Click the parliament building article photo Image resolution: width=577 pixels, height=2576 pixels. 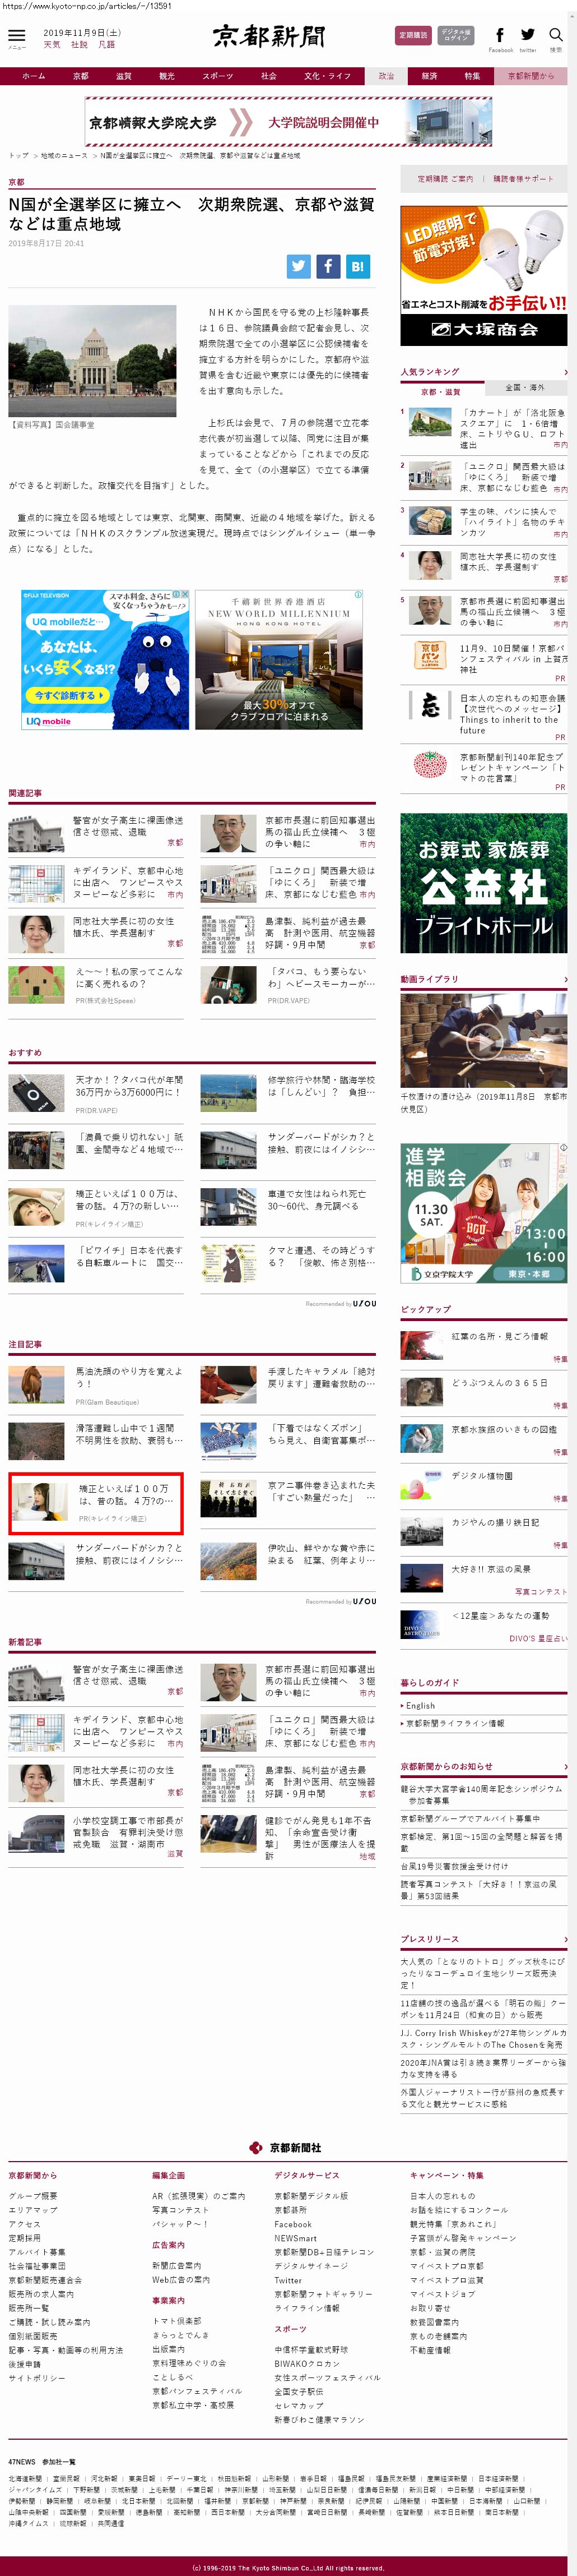click(x=92, y=361)
